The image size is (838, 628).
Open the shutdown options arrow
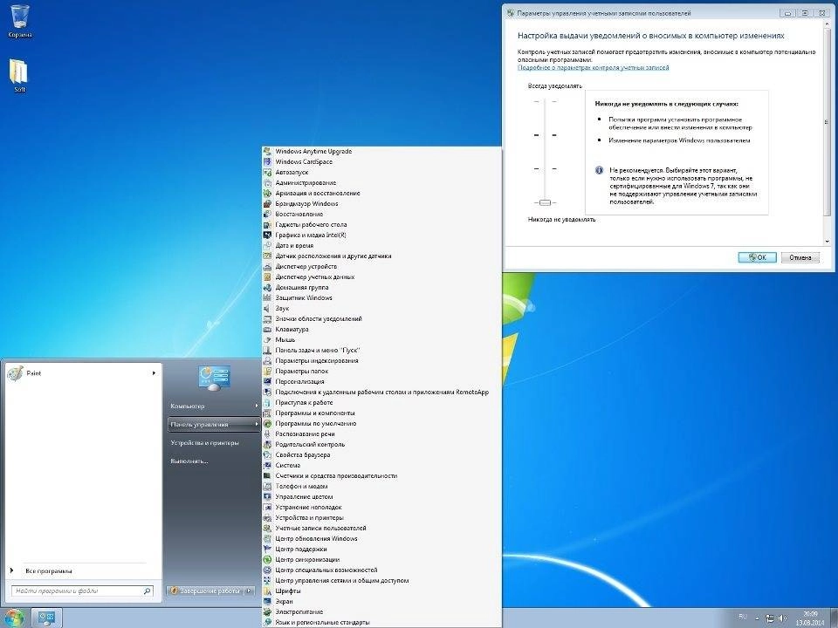[x=249, y=590]
